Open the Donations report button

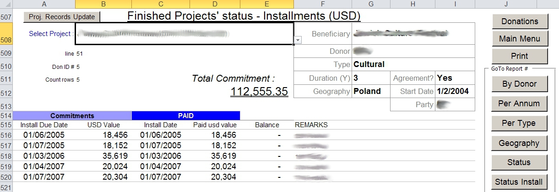pos(520,21)
